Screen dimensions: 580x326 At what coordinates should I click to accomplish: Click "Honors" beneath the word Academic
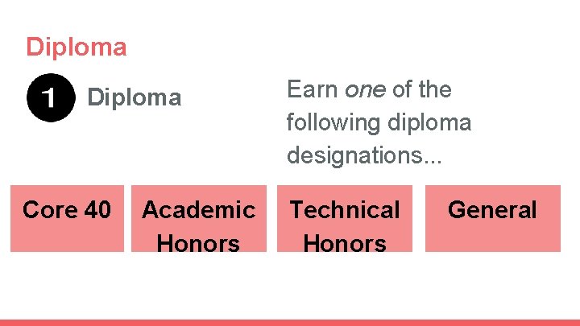tap(198, 242)
